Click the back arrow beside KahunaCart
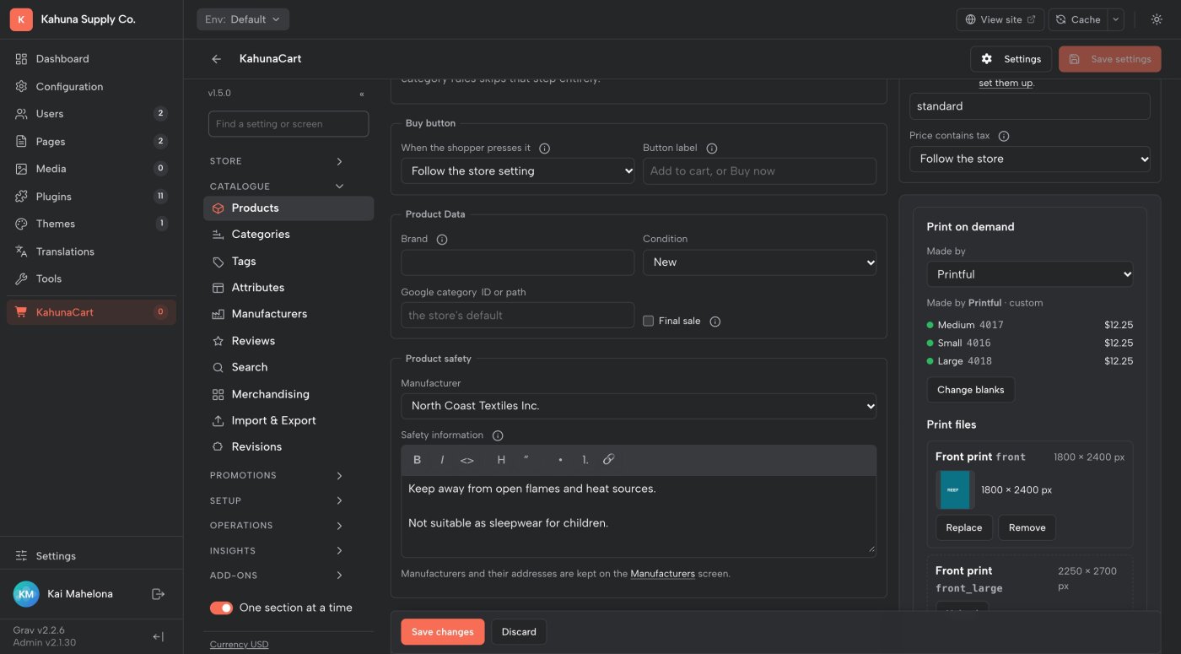This screenshot has height=654, width=1181. pyautogui.click(x=217, y=59)
